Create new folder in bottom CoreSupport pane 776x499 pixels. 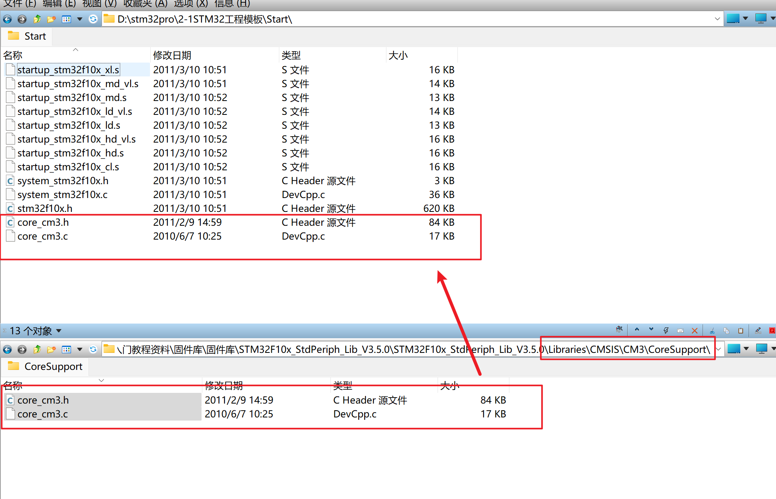click(x=52, y=349)
